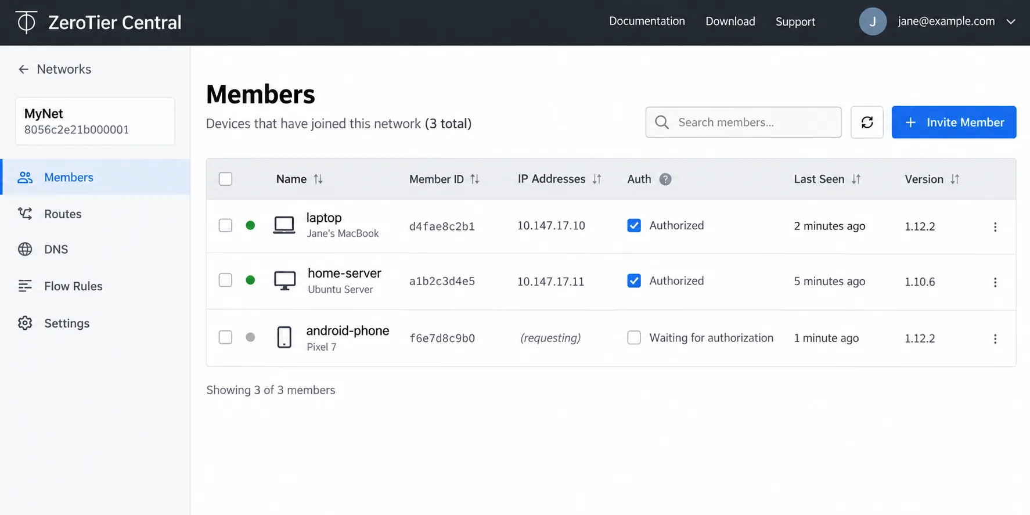The height and width of the screenshot is (515, 1030).
Task: Sort by Last Seen using the sort arrows
Action: [x=856, y=179]
